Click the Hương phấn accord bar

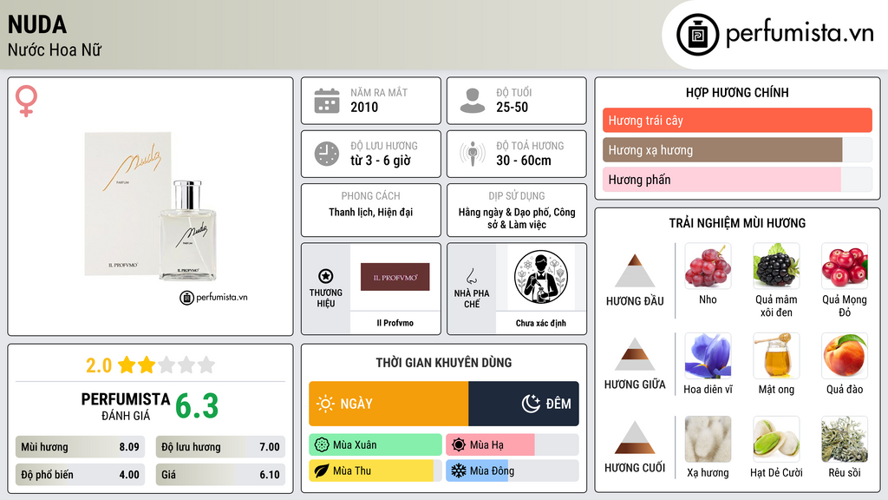point(737,179)
